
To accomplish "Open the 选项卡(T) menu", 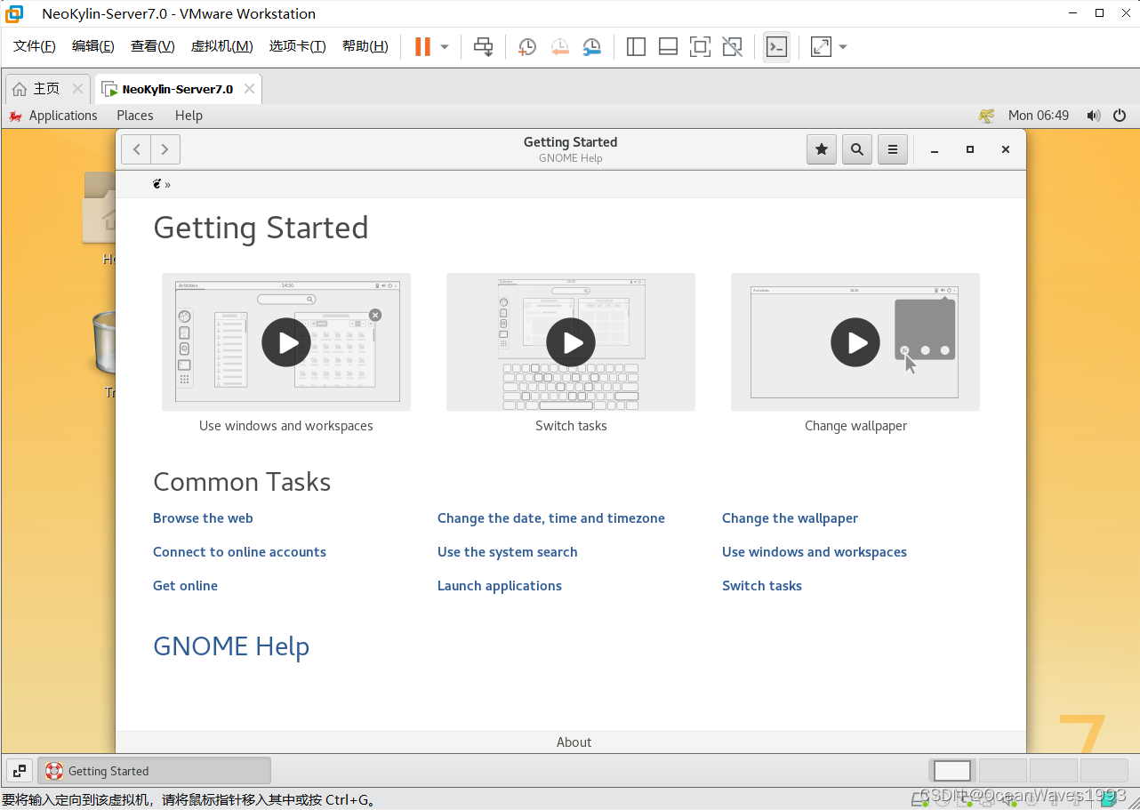I will [298, 46].
